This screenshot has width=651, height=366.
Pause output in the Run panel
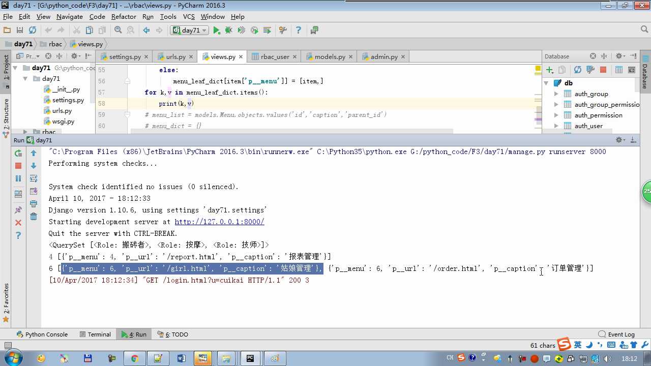[x=18, y=178]
